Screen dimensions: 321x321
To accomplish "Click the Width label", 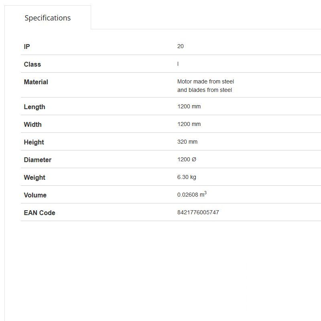I will point(33,124).
